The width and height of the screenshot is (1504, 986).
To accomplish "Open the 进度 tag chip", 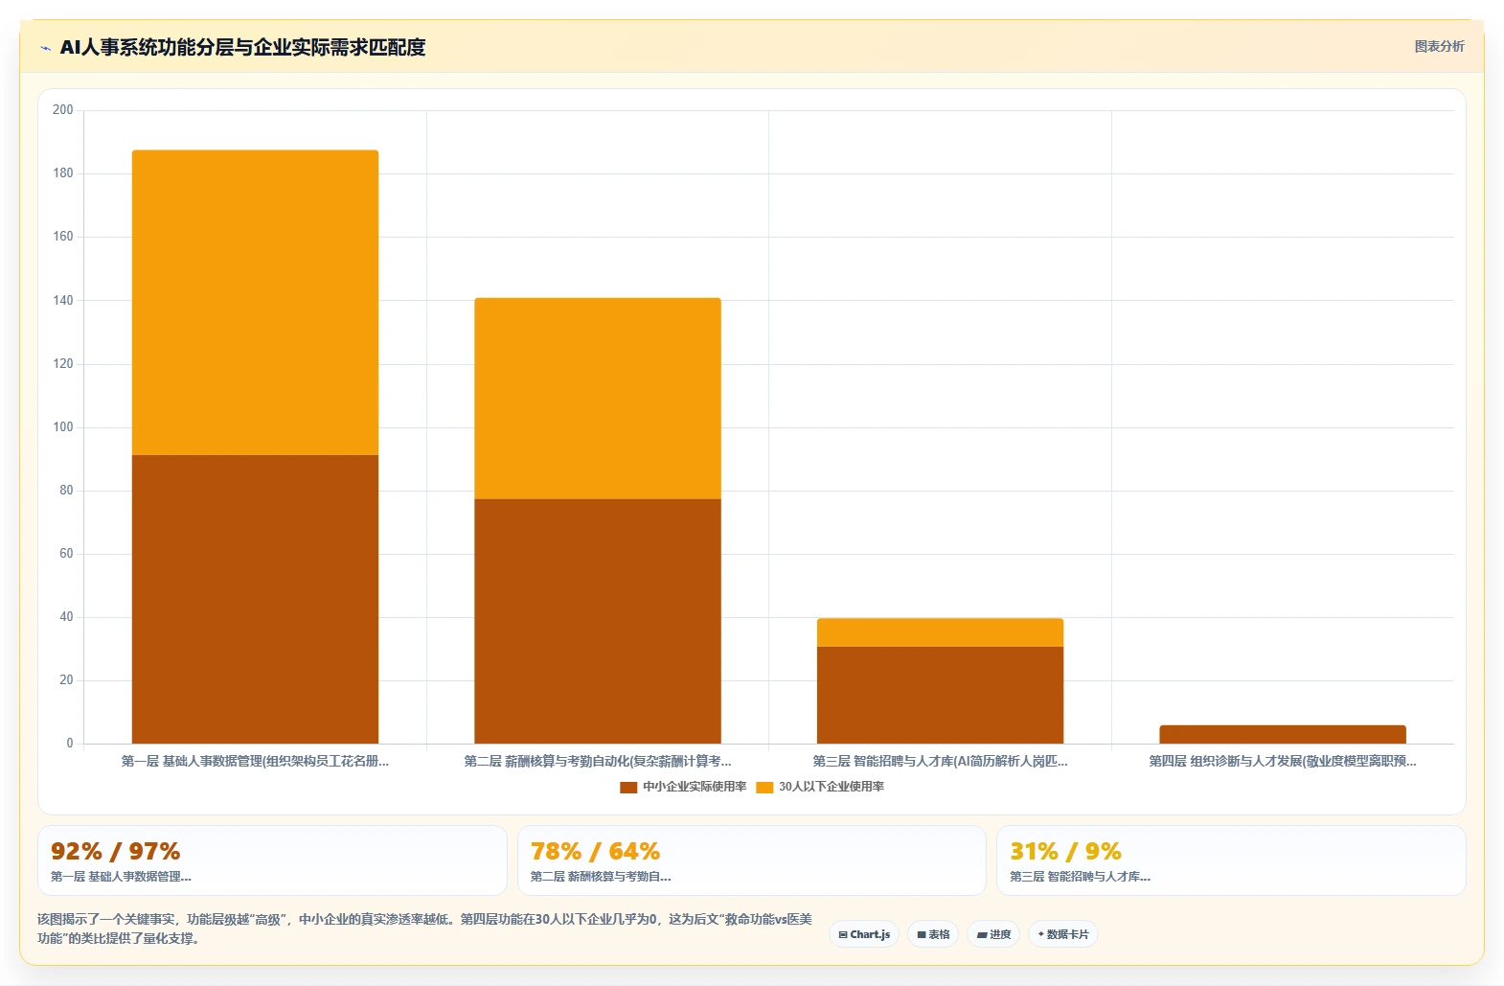I will 993,934.
